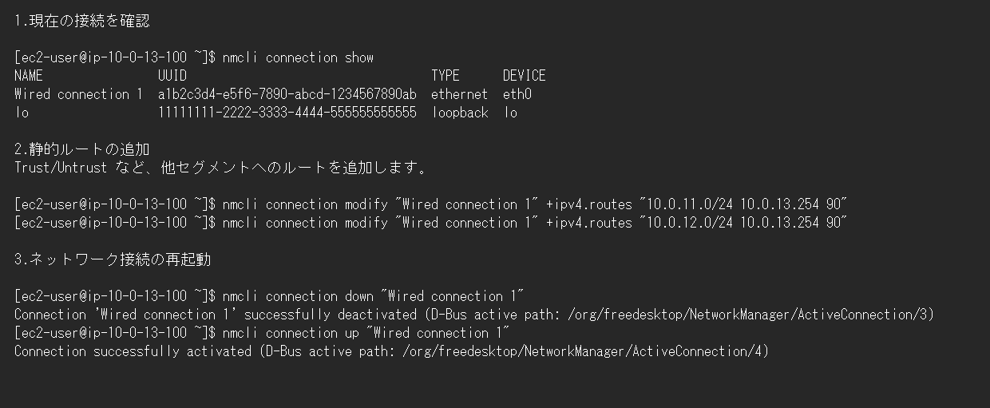Click the route string "10.0.12.0/24 10.0.13.254 90"
This screenshot has width=990, height=408.
pos(742,223)
